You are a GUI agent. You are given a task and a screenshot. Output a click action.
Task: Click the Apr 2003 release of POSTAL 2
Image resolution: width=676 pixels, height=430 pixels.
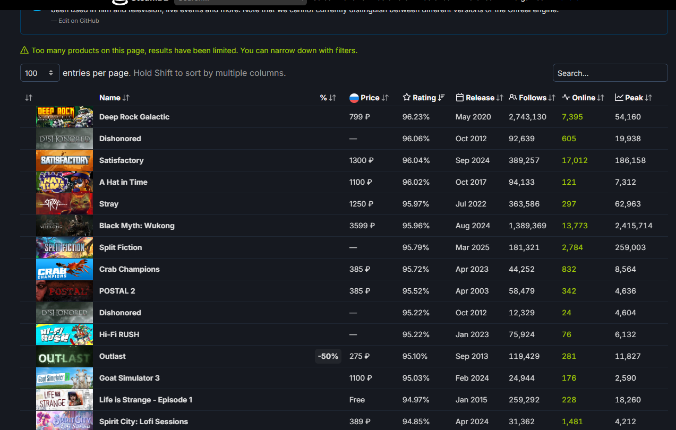pos(472,291)
